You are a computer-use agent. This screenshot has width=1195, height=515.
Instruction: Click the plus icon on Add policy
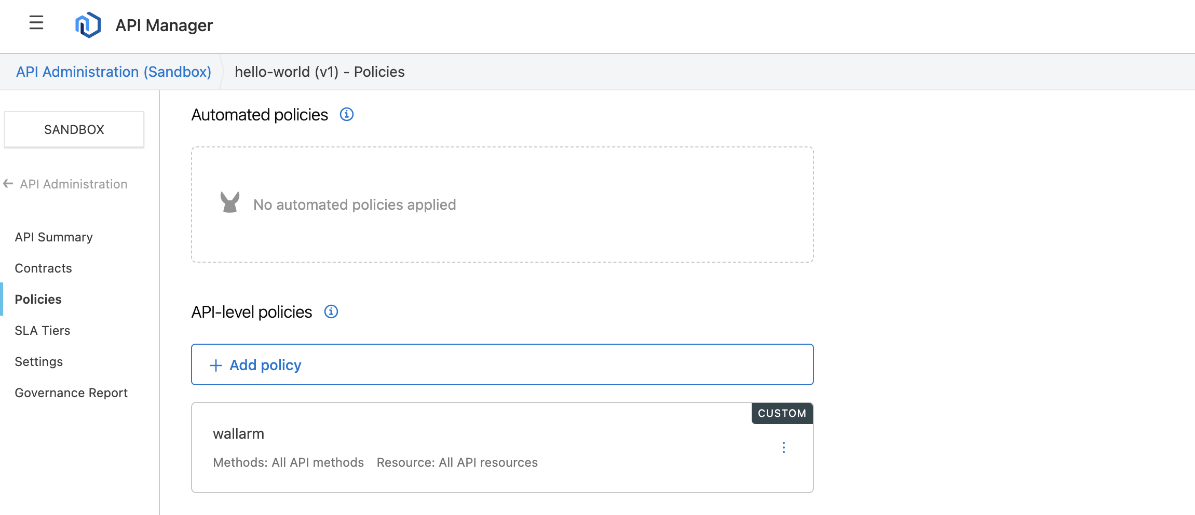coord(215,365)
